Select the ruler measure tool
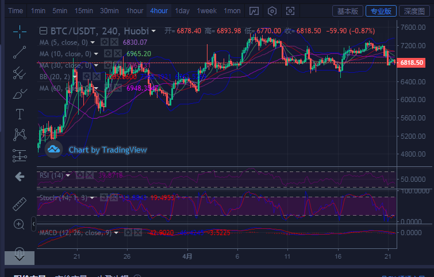The width and height of the screenshot is (434, 277). click(20, 204)
